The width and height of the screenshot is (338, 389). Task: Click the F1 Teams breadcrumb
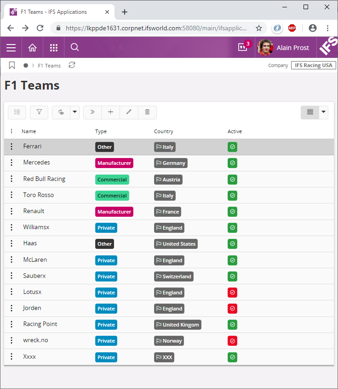click(49, 66)
